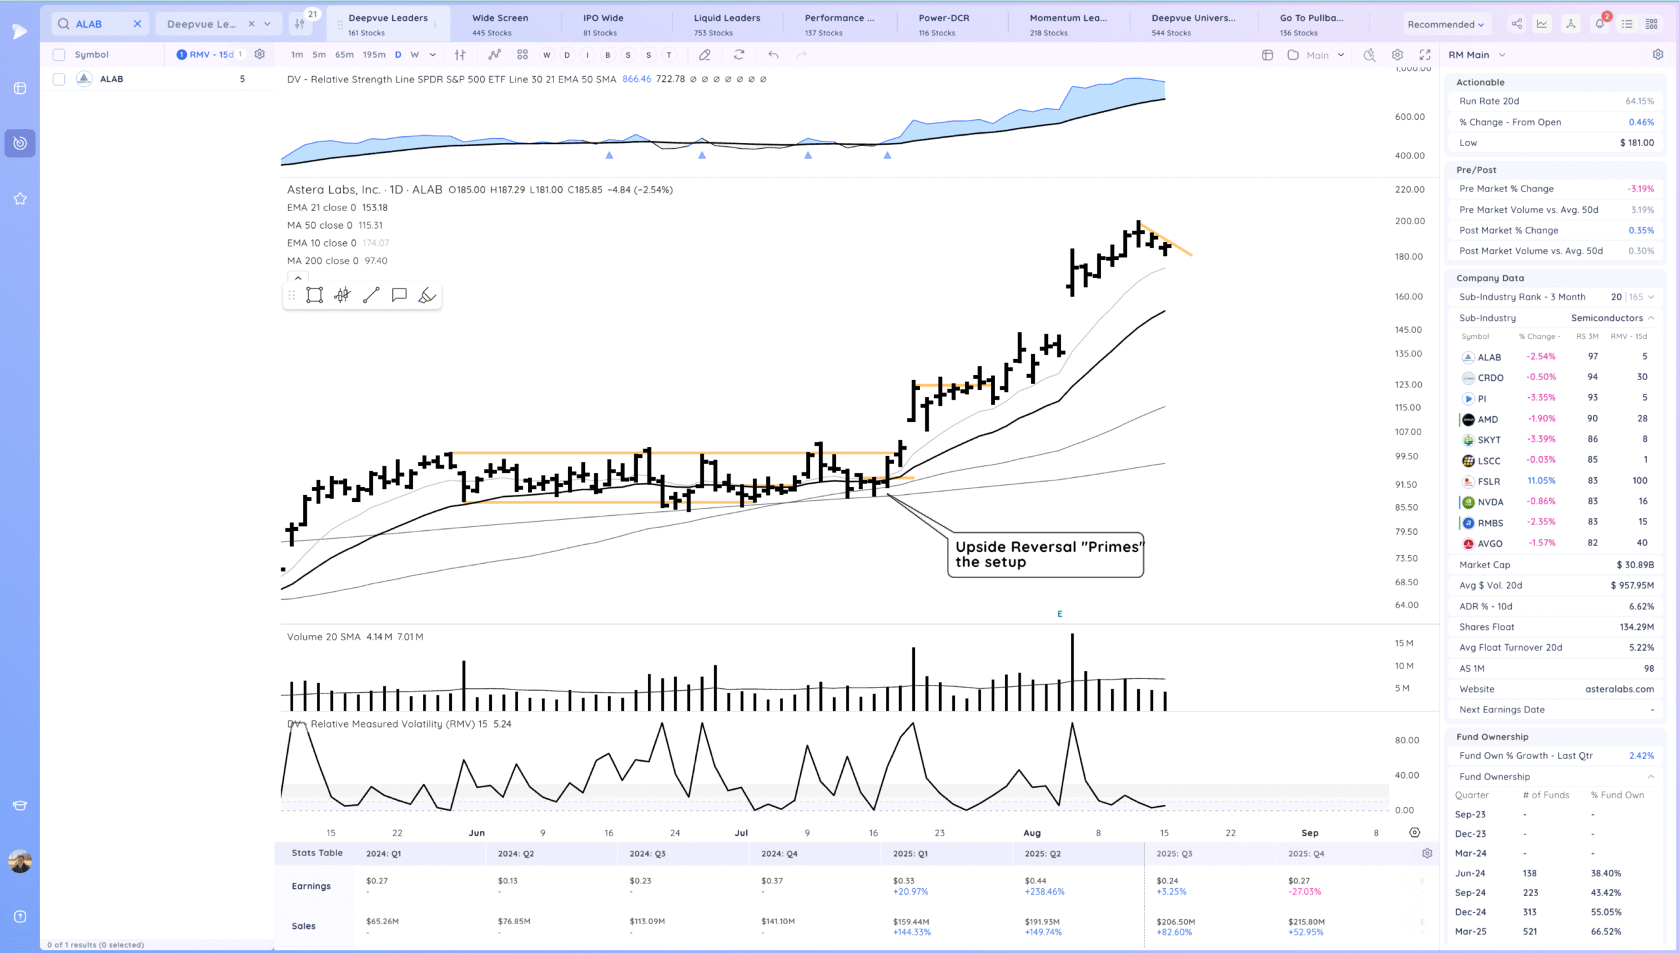Open the notifications bell icon
The image size is (1679, 953).
[x=1600, y=24]
